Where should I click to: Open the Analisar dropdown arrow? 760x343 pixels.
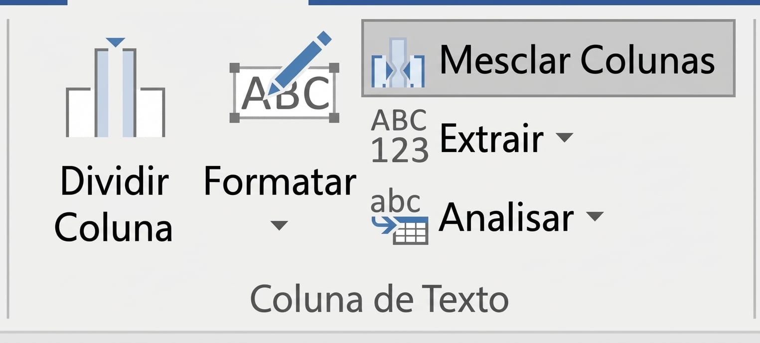(x=594, y=217)
